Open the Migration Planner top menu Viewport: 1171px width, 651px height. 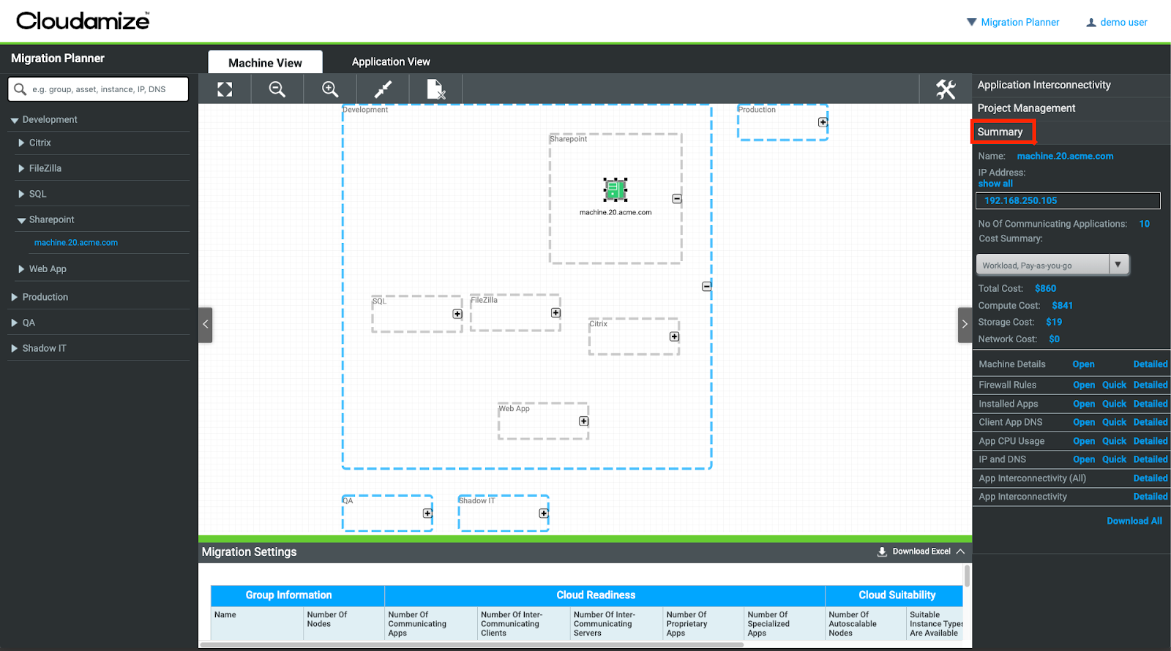1013,23
